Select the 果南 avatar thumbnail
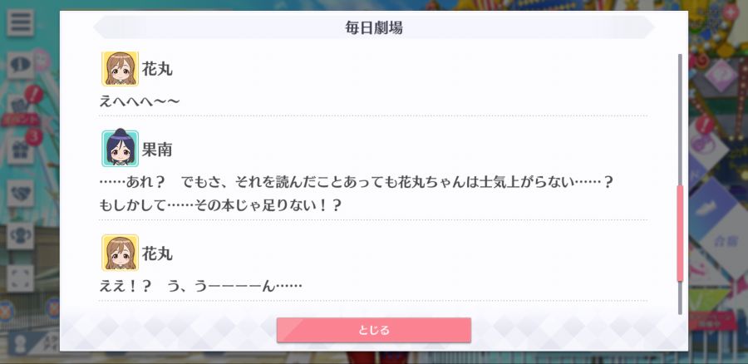The width and height of the screenshot is (748, 364). point(120,149)
